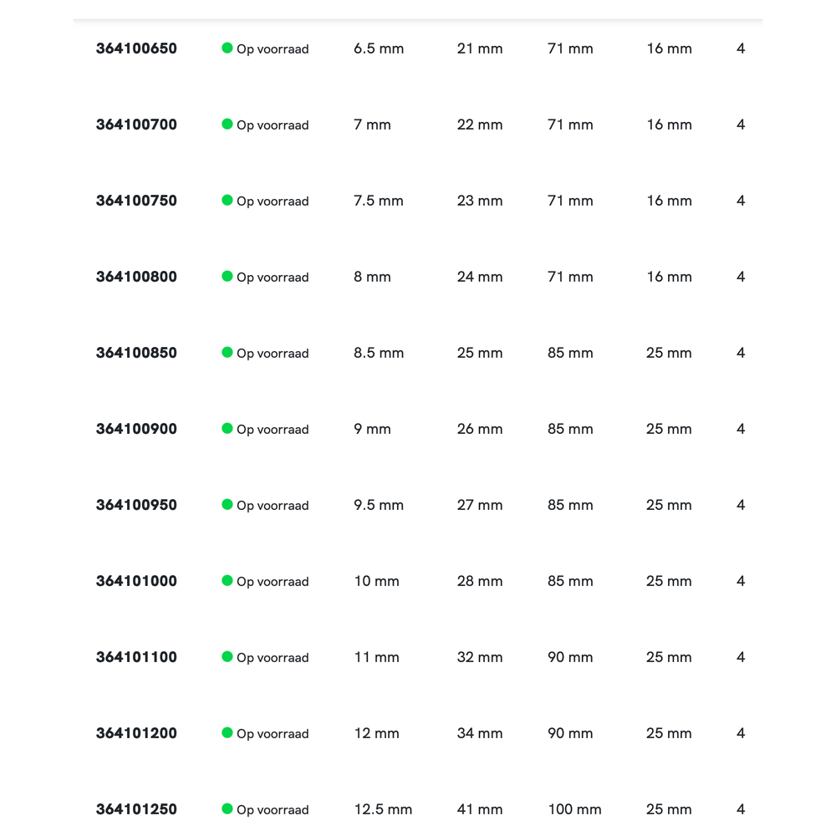Open article 364101250
The height and width of the screenshot is (836, 836).
point(136,809)
